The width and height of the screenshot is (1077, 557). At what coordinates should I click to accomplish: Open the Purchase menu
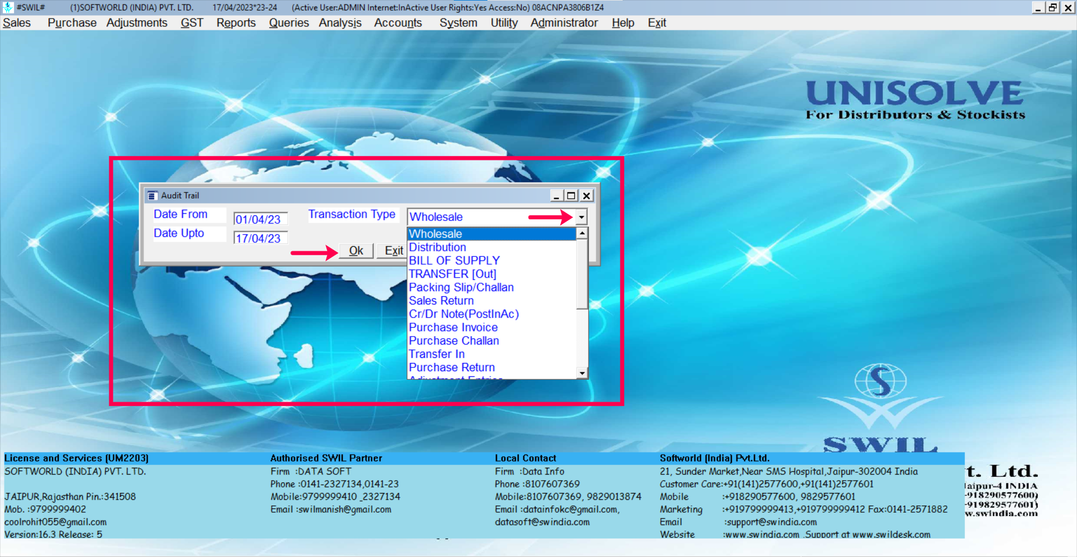click(x=72, y=23)
